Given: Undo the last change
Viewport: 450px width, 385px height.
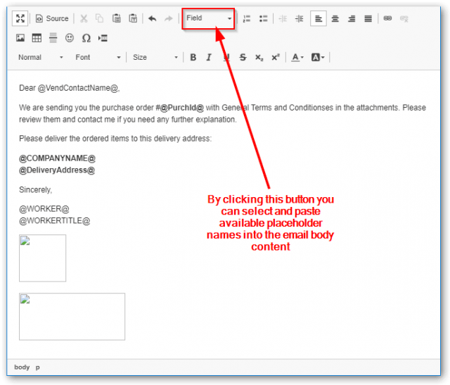Looking at the screenshot, I should click(153, 19).
